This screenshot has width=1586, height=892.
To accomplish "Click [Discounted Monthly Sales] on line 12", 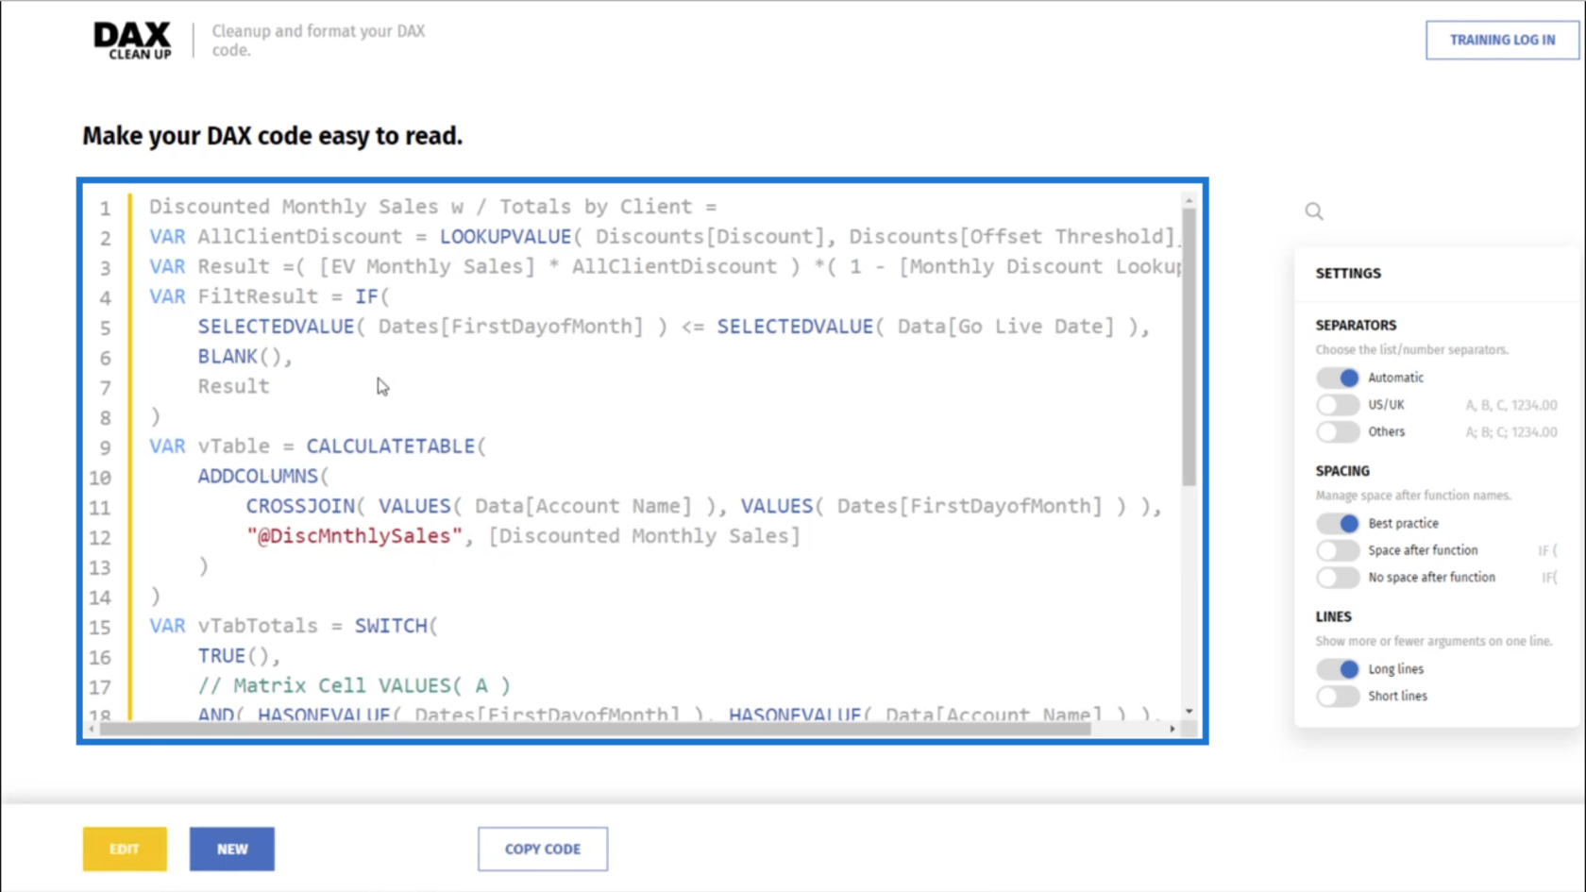I will [644, 536].
